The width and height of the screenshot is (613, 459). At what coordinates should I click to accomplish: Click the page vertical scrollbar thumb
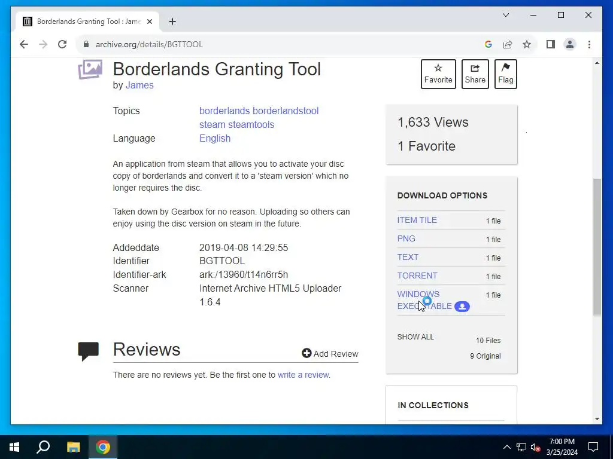pyautogui.click(x=597, y=247)
